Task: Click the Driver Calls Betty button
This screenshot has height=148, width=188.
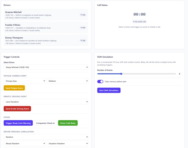Action: click(x=68, y=123)
